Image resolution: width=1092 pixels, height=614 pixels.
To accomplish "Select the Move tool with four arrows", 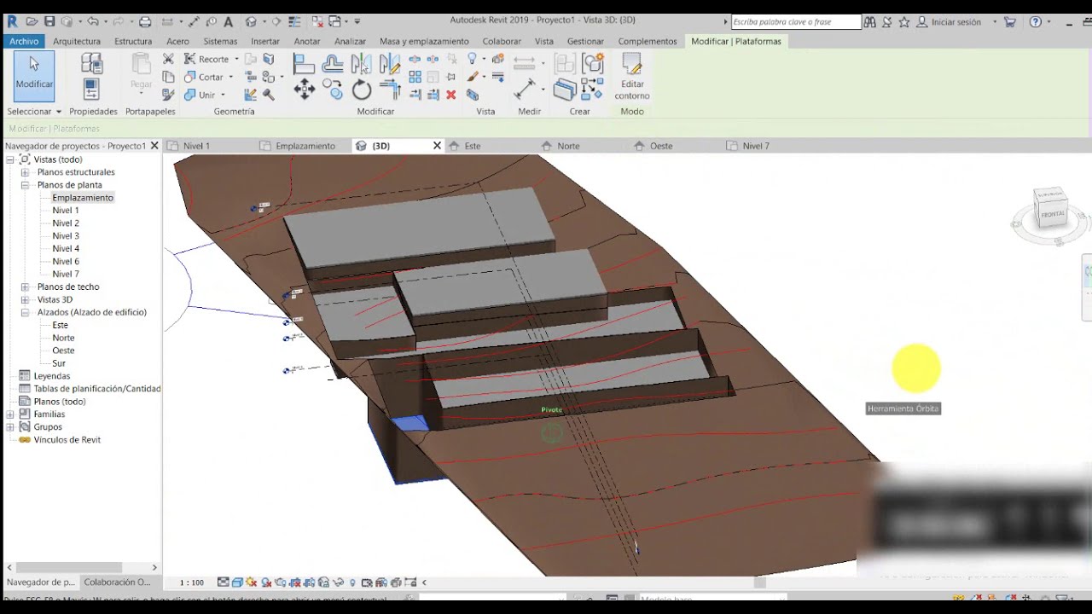I will (x=305, y=90).
